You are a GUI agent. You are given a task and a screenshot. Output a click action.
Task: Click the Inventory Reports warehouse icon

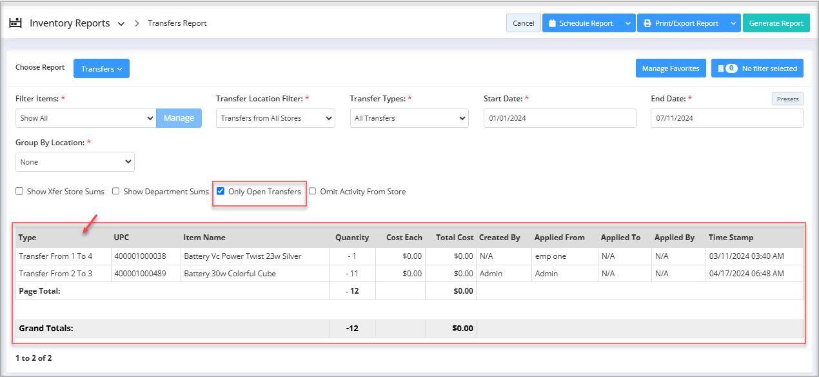click(x=15, y=23)
